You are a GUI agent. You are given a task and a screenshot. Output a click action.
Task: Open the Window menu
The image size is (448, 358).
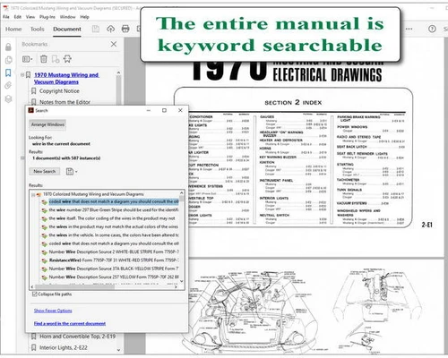coord(67,17)
